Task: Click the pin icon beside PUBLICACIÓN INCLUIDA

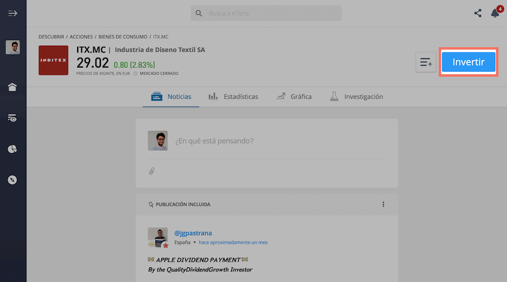Action: [150, 204]
